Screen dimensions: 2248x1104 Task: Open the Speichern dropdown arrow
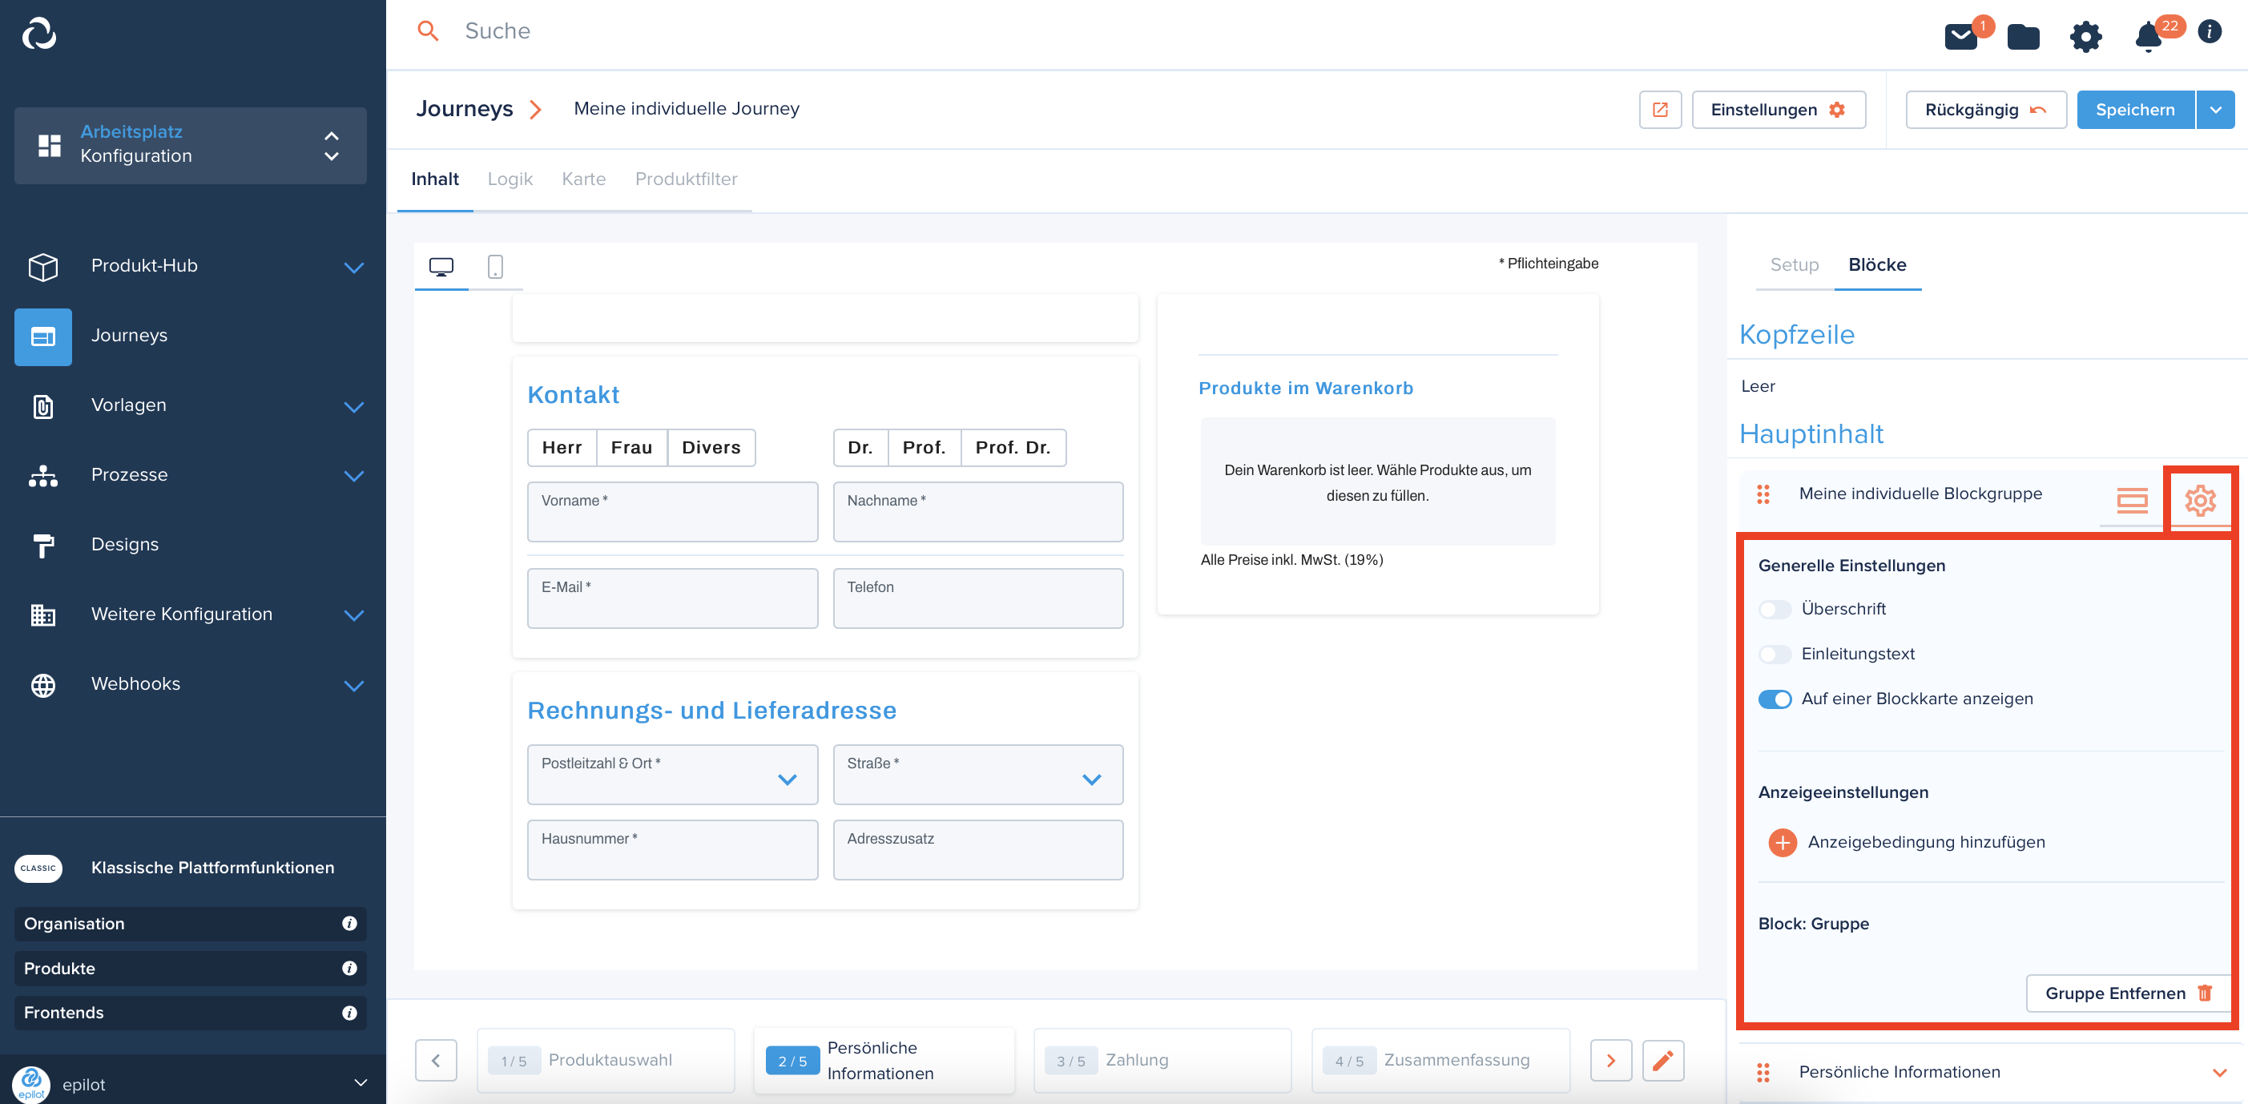click(x=2215, y=110)
